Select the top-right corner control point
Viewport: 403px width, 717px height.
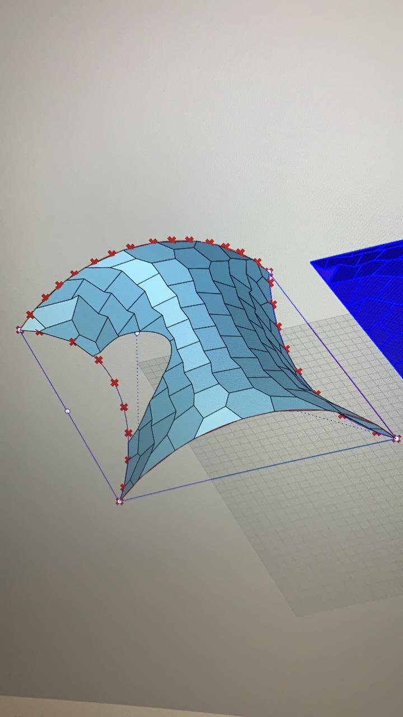[270, 272]
